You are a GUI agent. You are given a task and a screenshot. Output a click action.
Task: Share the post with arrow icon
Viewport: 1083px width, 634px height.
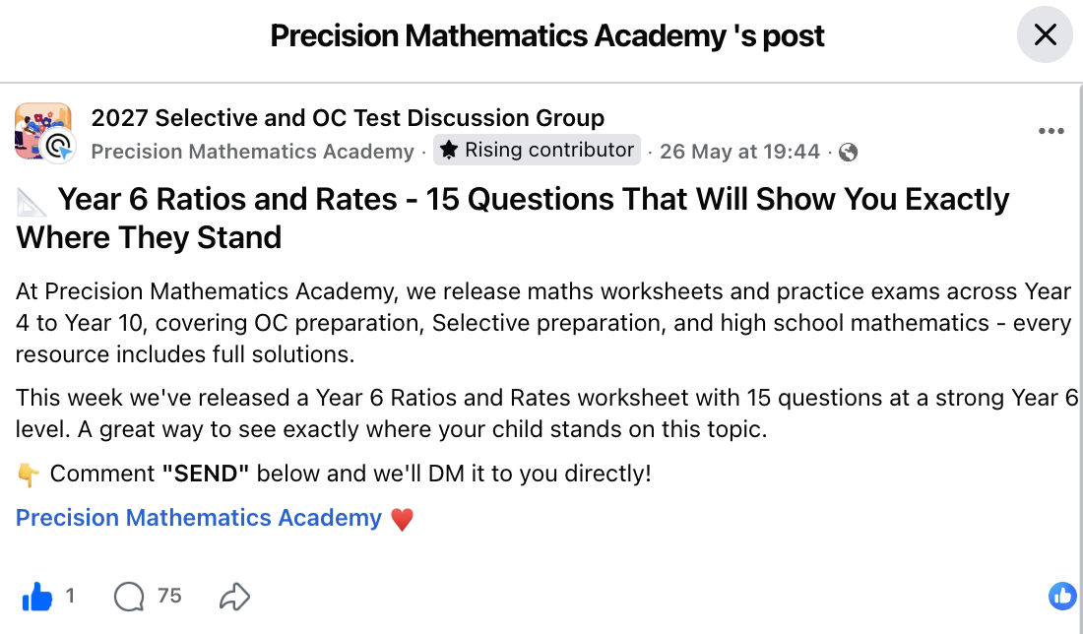(235, 596)
